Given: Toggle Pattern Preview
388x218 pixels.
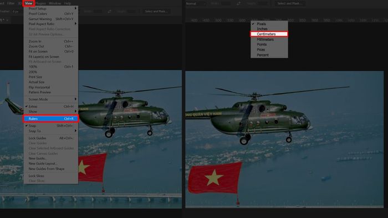Looking at the screenshot, I should pyautogui.click(x=51, y=92).
